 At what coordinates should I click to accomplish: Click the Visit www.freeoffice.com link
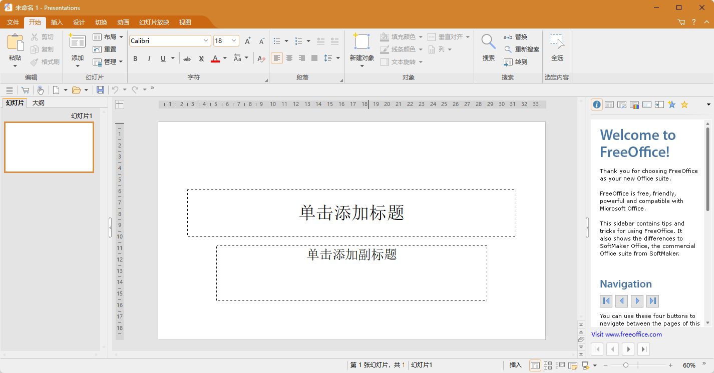pyautogui.click(x=626, y=334)
